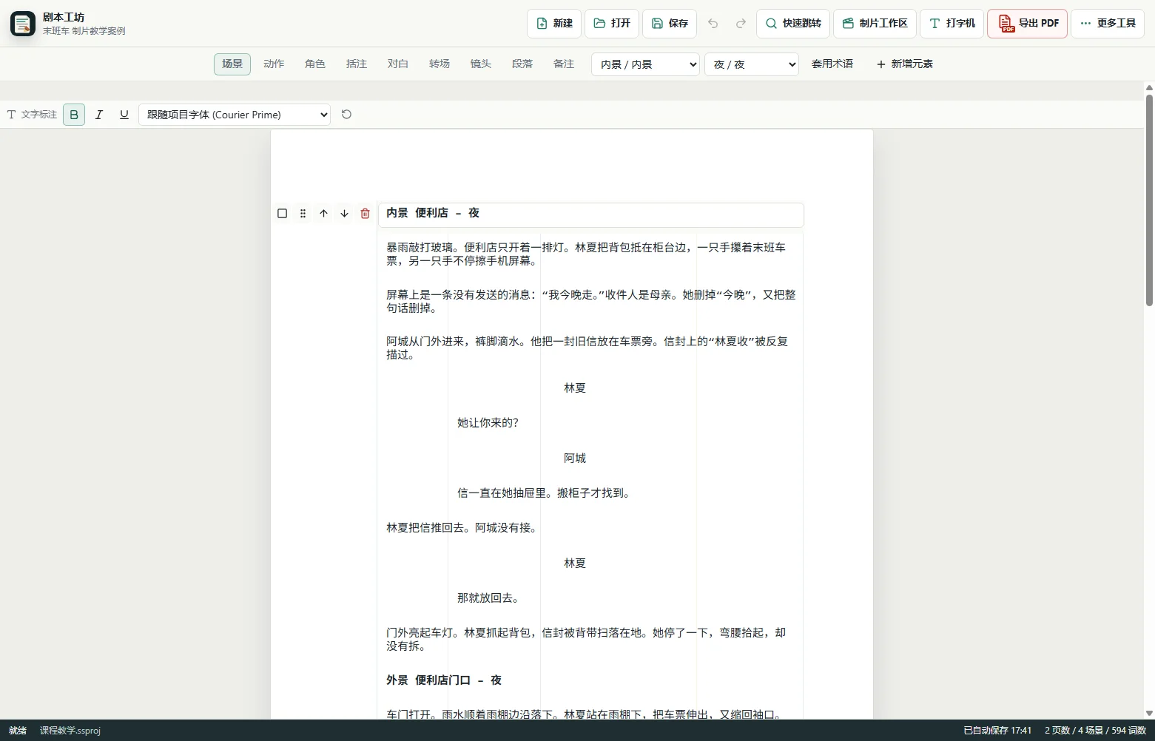Open 更多工具 more tools menu
This screenshot has height=741, width=1155.
click(1108, 24)
